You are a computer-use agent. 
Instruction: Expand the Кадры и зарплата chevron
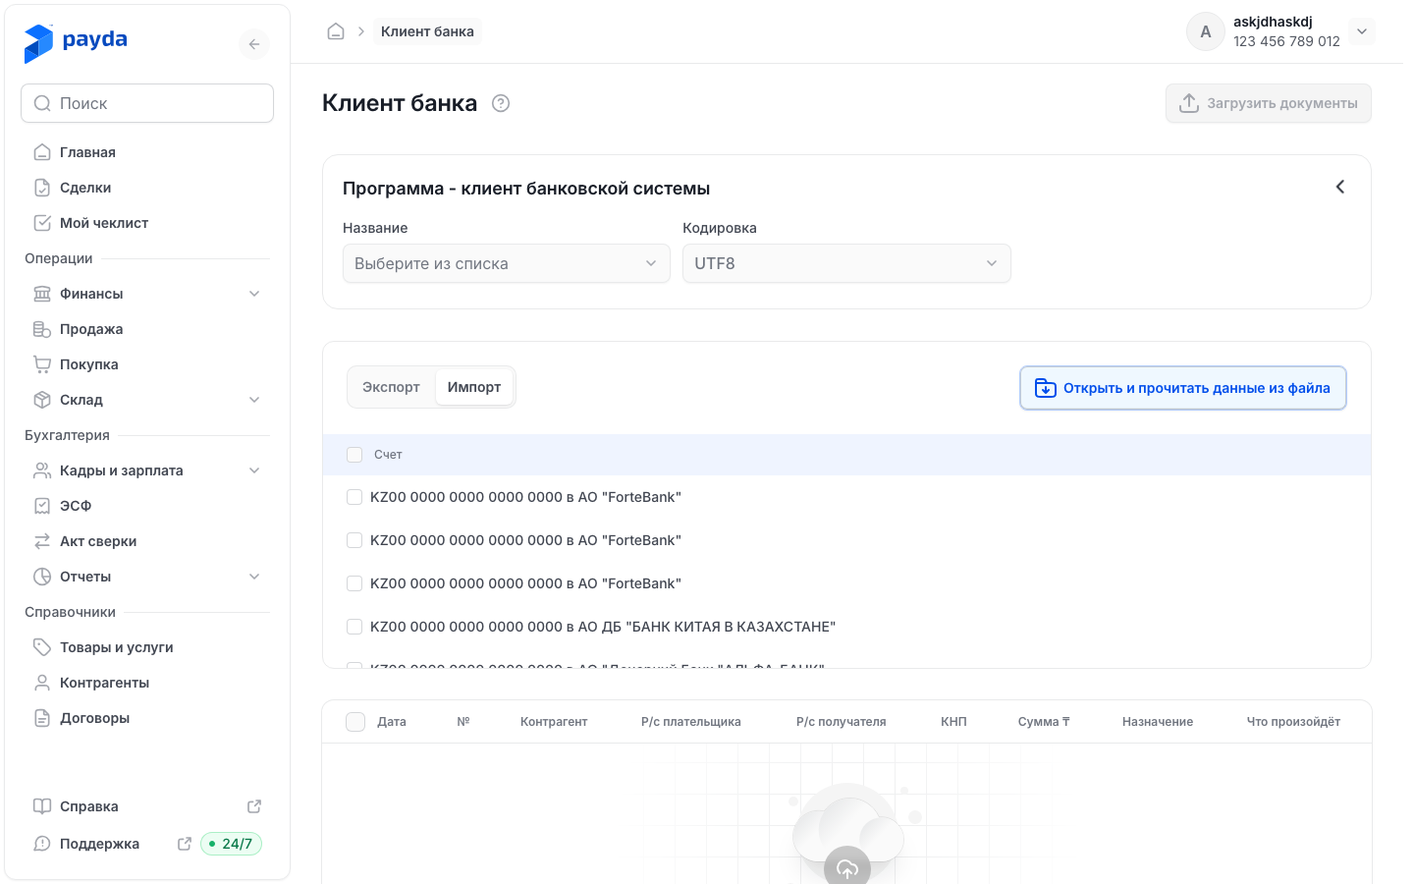[254, 470]
